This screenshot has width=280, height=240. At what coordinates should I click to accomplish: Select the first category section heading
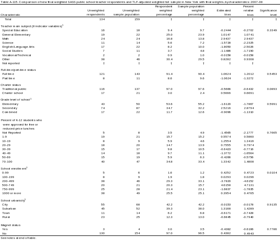[x=32, y=26]
